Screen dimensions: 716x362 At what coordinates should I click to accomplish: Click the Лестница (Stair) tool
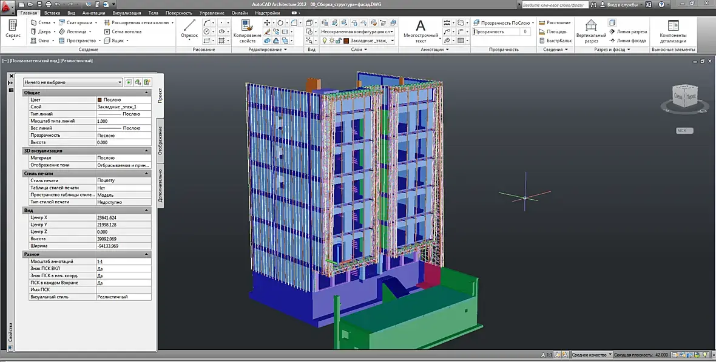[76, 31]
